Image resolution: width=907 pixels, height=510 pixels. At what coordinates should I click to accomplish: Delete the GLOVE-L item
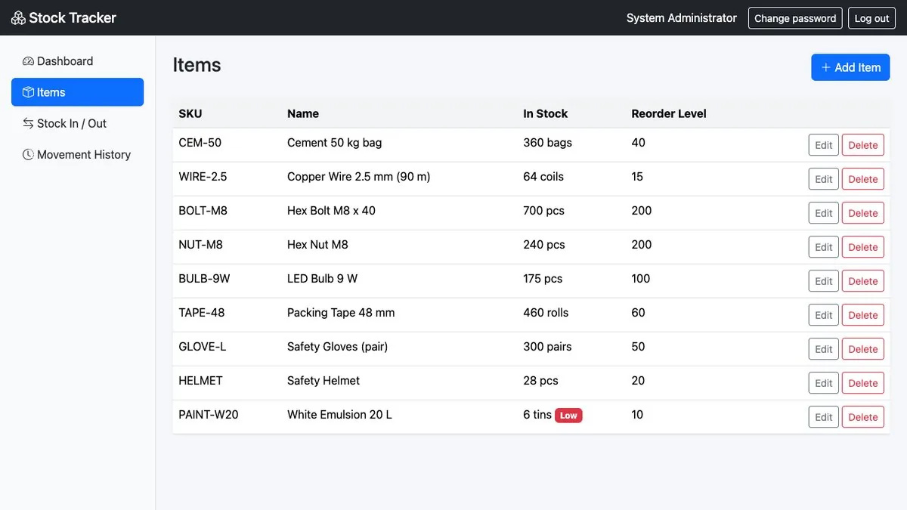863,349
